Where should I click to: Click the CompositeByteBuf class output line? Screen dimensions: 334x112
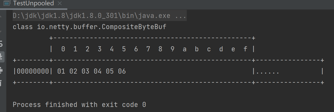click(90, 27)
